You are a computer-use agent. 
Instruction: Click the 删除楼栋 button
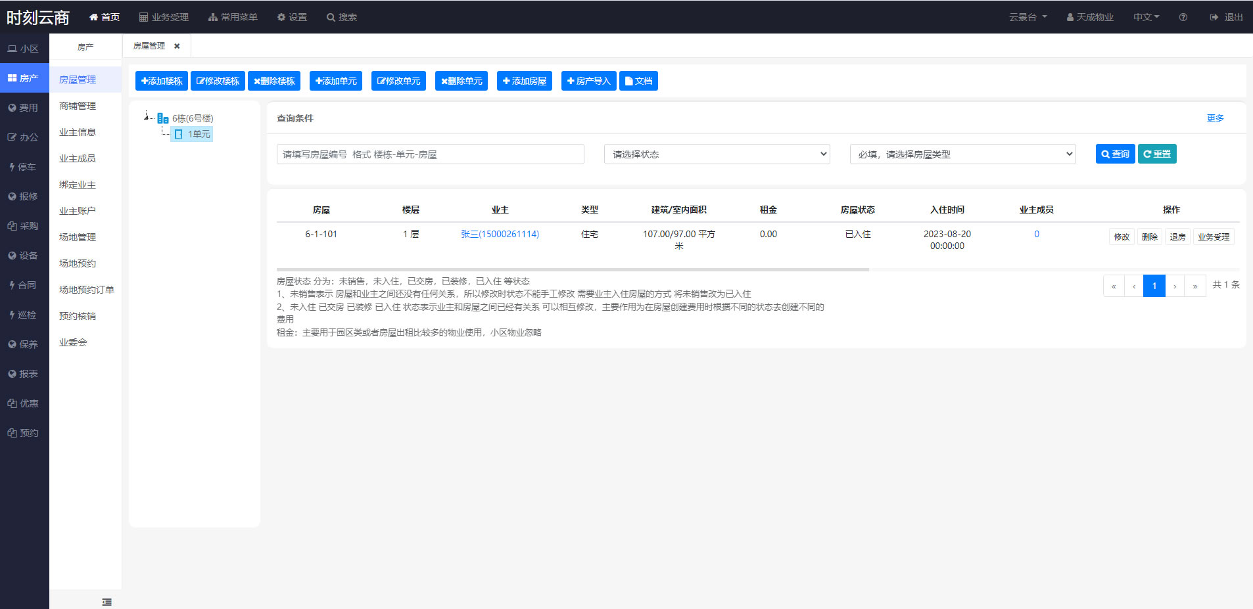(x=274, y=81)
